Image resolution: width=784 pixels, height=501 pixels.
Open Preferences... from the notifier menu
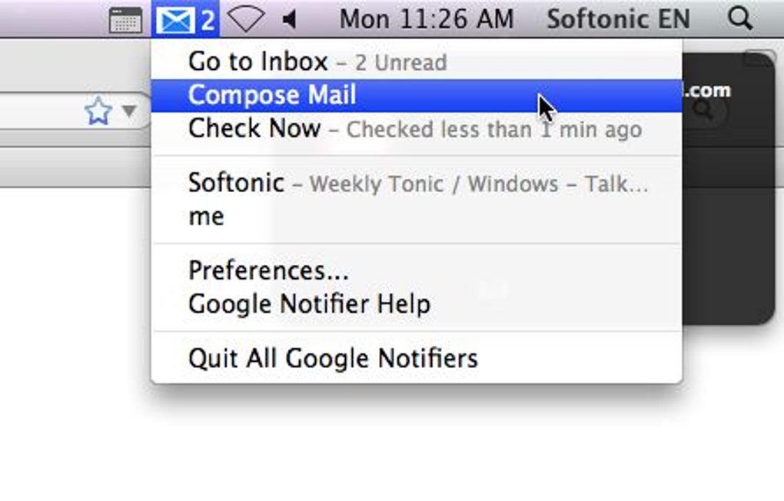tap(268, 270)
